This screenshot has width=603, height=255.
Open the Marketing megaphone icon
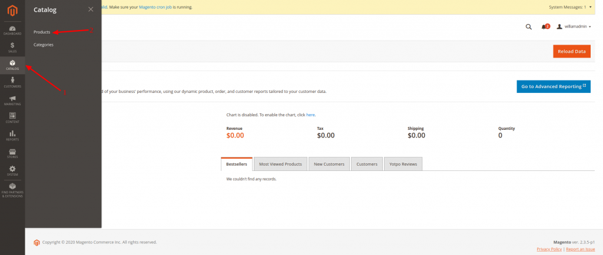[12, 100]
